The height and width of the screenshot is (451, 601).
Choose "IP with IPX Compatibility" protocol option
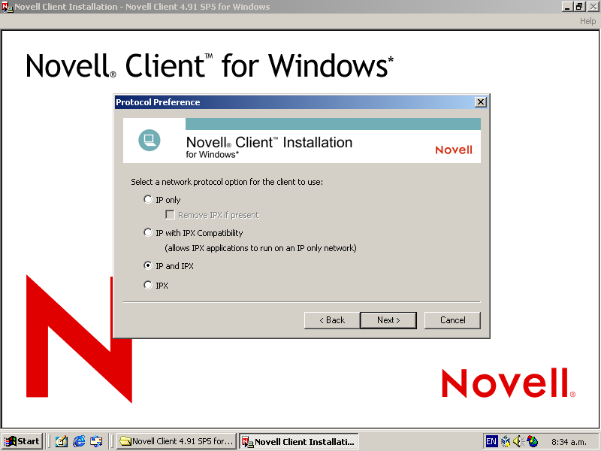[147, 232]
